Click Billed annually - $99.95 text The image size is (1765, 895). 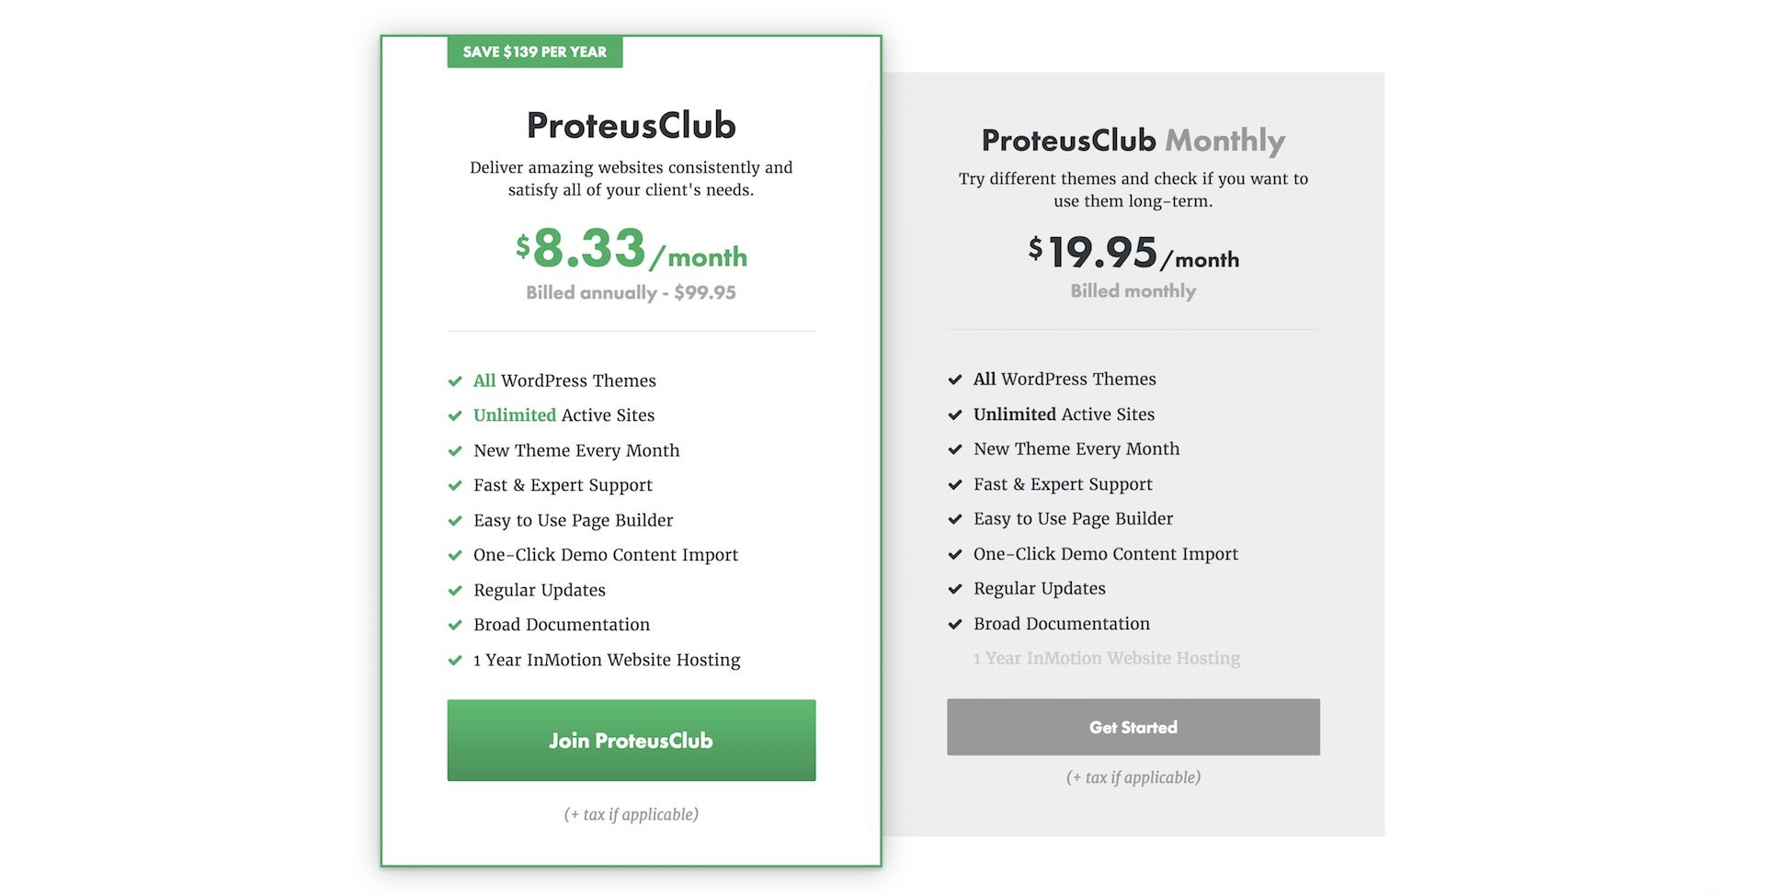click(632, 292)
